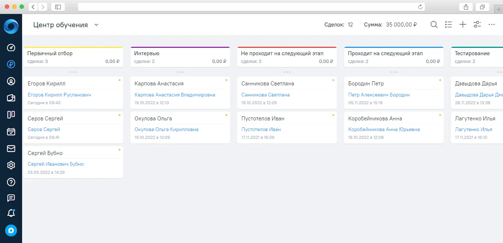Open contact link Окулова Ольга Кирилловна
The width and height of the screenshot is (503, 243).
167,129
